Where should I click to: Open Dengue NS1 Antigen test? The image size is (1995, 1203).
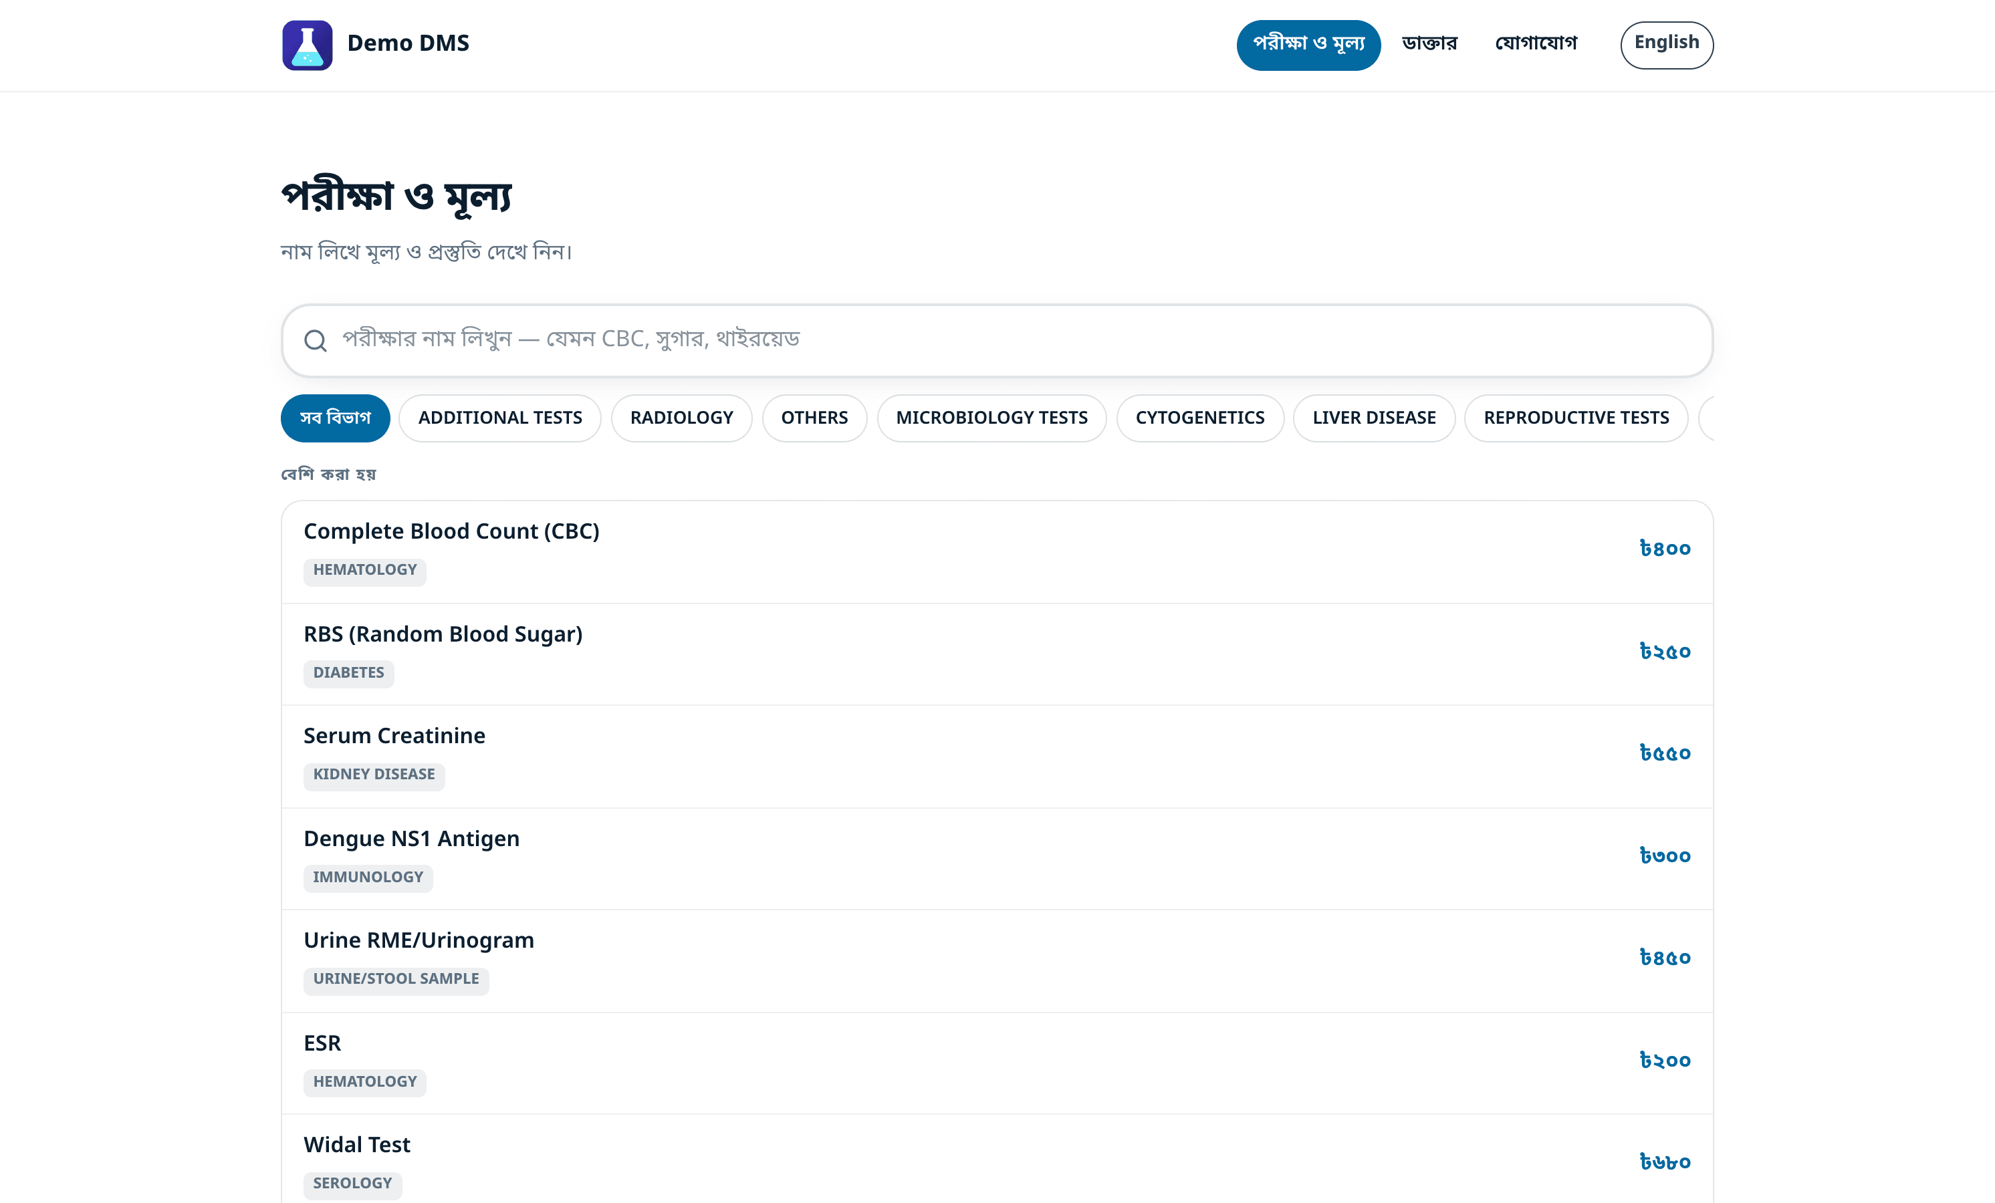click(x=997, y=859)
